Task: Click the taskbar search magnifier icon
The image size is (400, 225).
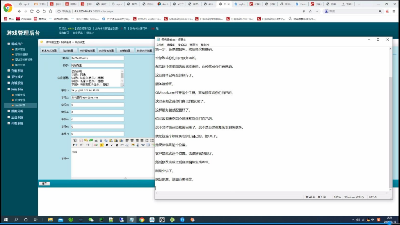Action: click(x=16, y=220)
